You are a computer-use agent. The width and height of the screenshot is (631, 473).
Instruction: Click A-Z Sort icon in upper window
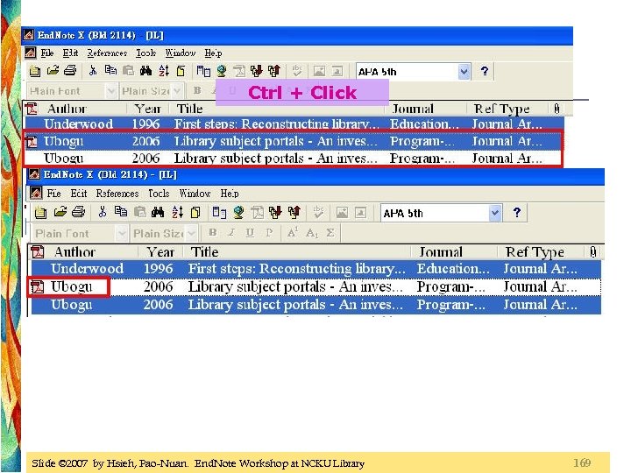164,71
